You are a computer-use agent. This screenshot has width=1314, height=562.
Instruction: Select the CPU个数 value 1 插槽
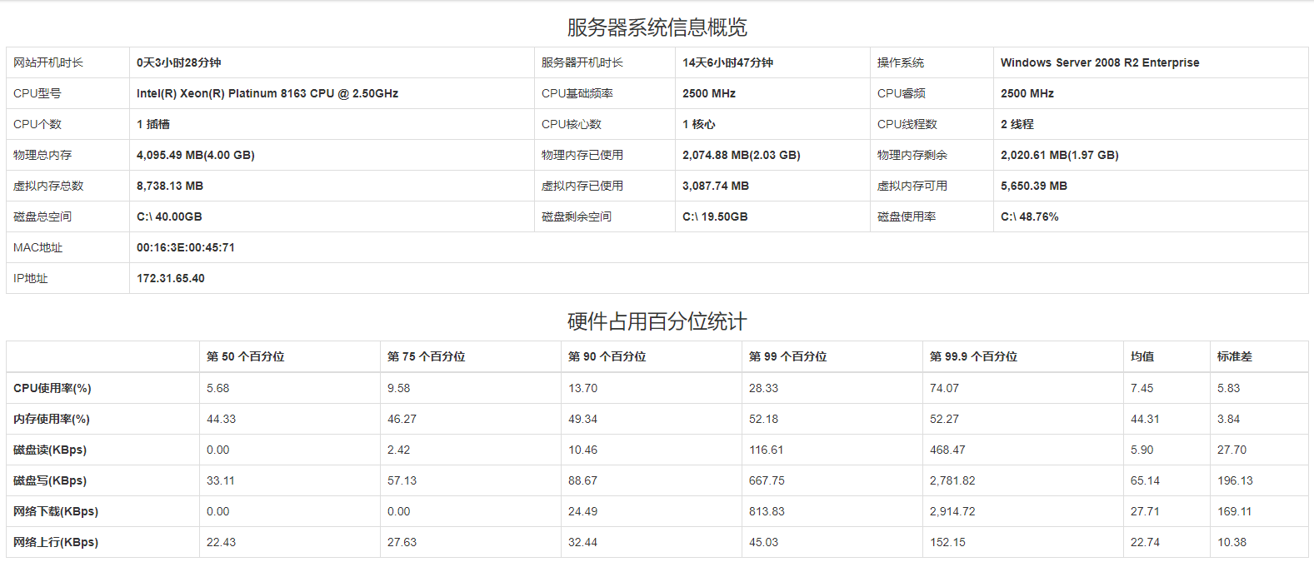153,124
